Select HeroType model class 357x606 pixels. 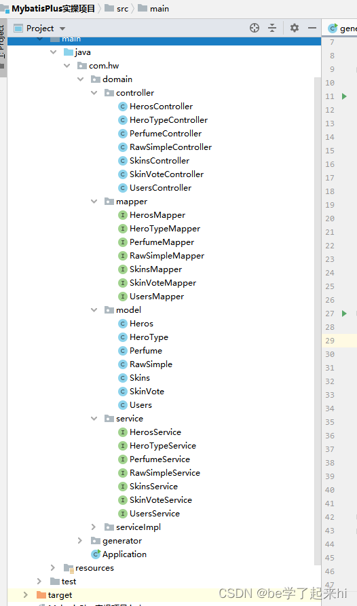(x=149, y=337)
